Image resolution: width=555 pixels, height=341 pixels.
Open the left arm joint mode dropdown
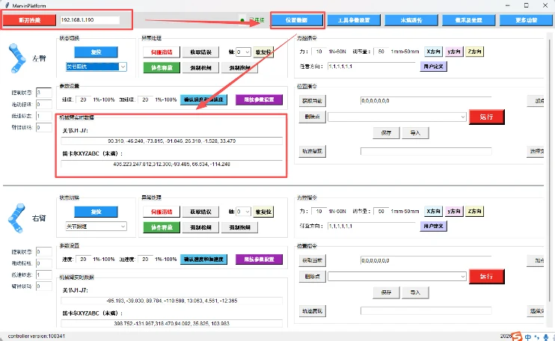pyautogui.click(x=96, y=67)
